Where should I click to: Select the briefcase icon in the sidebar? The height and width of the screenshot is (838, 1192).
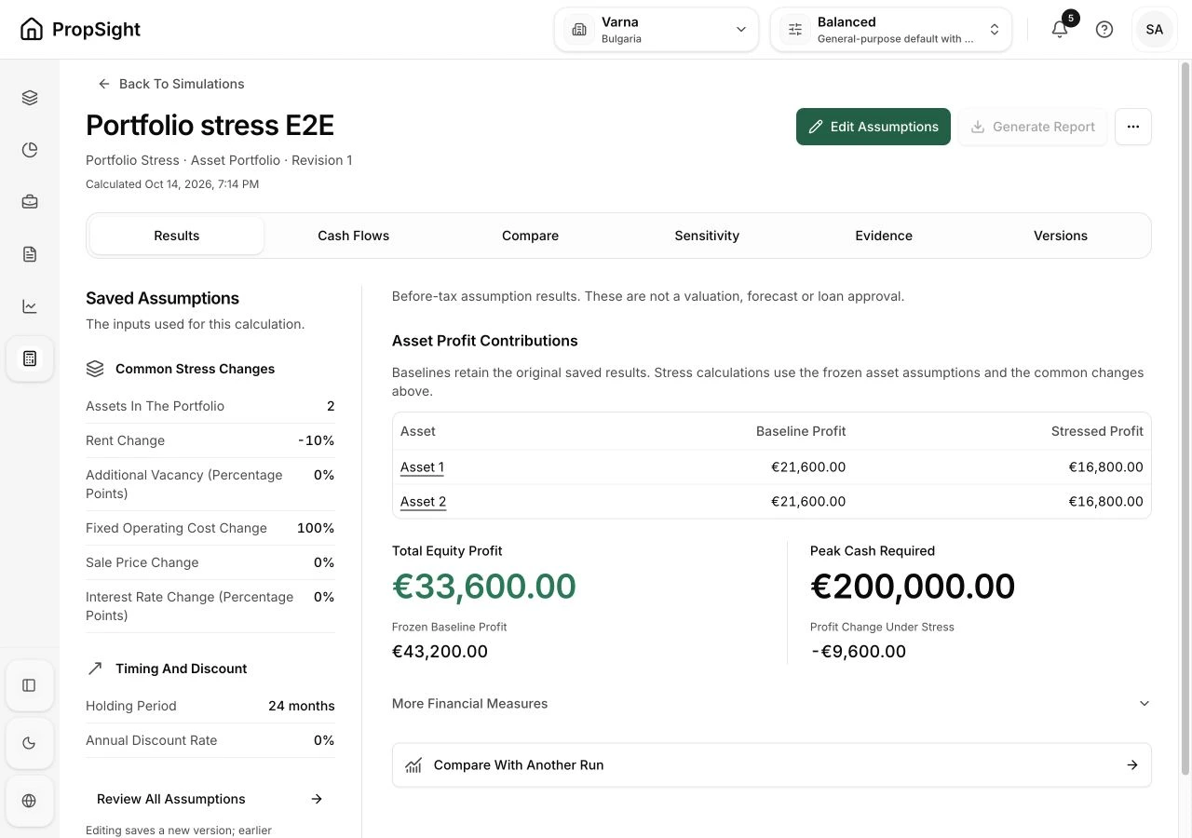click(x=30, y=202)
